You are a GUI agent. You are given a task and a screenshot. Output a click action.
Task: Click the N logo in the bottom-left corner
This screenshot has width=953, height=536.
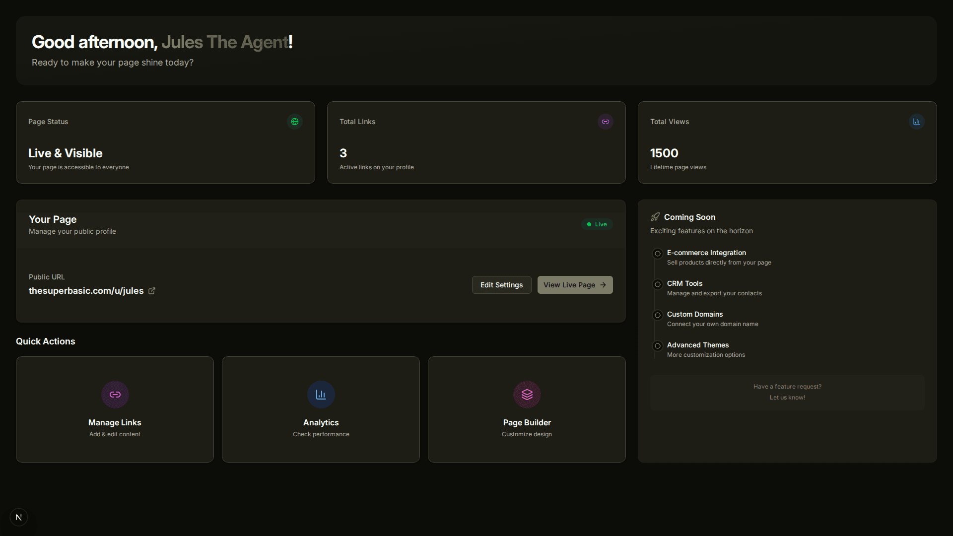coord(18,517)
